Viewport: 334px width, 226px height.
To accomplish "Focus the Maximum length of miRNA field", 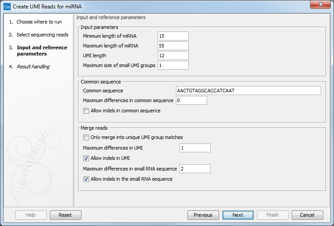I will pos(173,46).
